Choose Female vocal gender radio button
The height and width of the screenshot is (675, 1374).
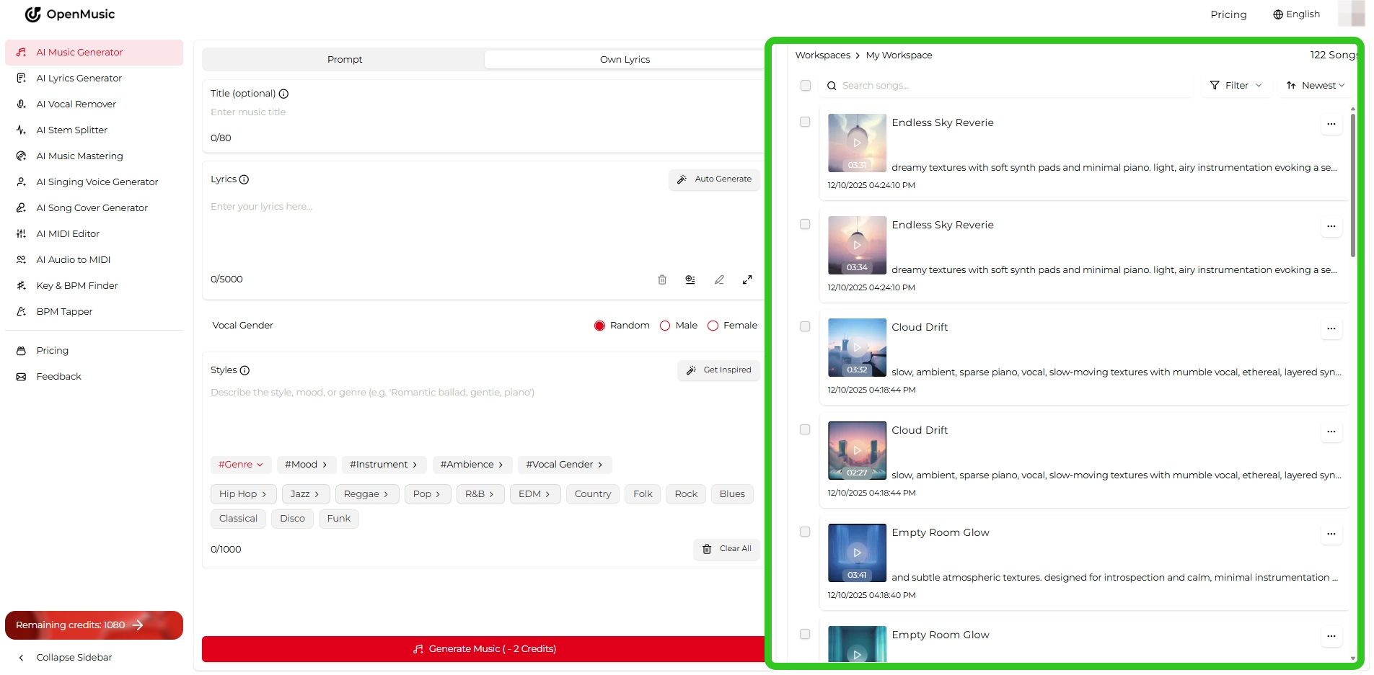(713, 326)
